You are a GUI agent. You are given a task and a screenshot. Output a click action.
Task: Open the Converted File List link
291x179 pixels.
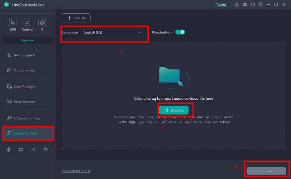point(76,171)
